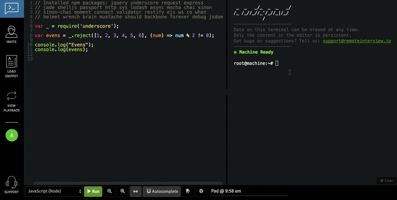Open the support@remoteinterview.io email link
397x200 pixels.
357,41
